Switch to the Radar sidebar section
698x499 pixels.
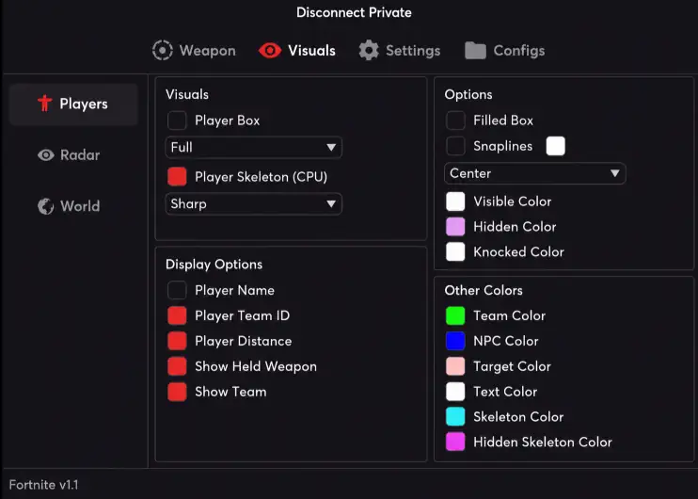click(x=69, y=155)
